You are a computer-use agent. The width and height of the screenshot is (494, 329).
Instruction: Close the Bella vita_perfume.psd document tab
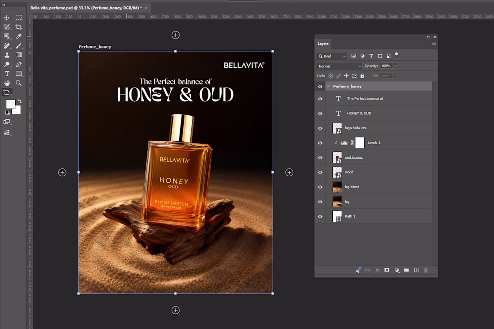pos(146,8)
